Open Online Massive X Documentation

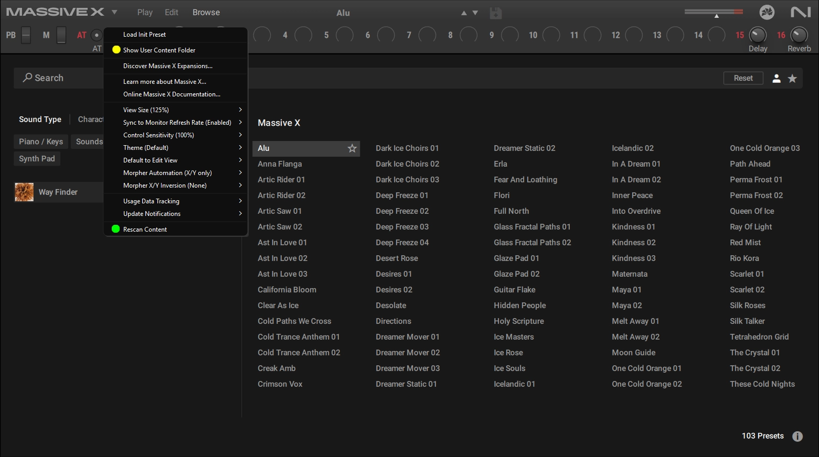(176, 94)
